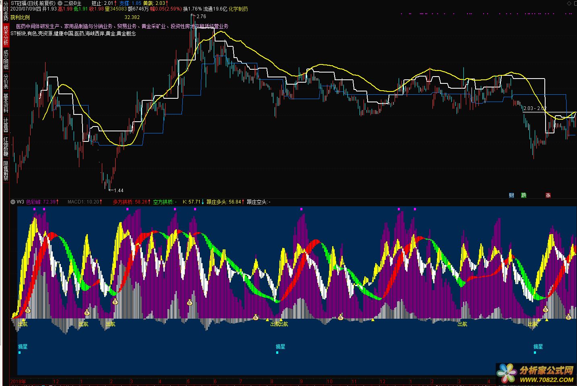Screen dimensions: 577x386
Task: Click the 支撑: 1.85 value
Action: [x=130, y=3]
